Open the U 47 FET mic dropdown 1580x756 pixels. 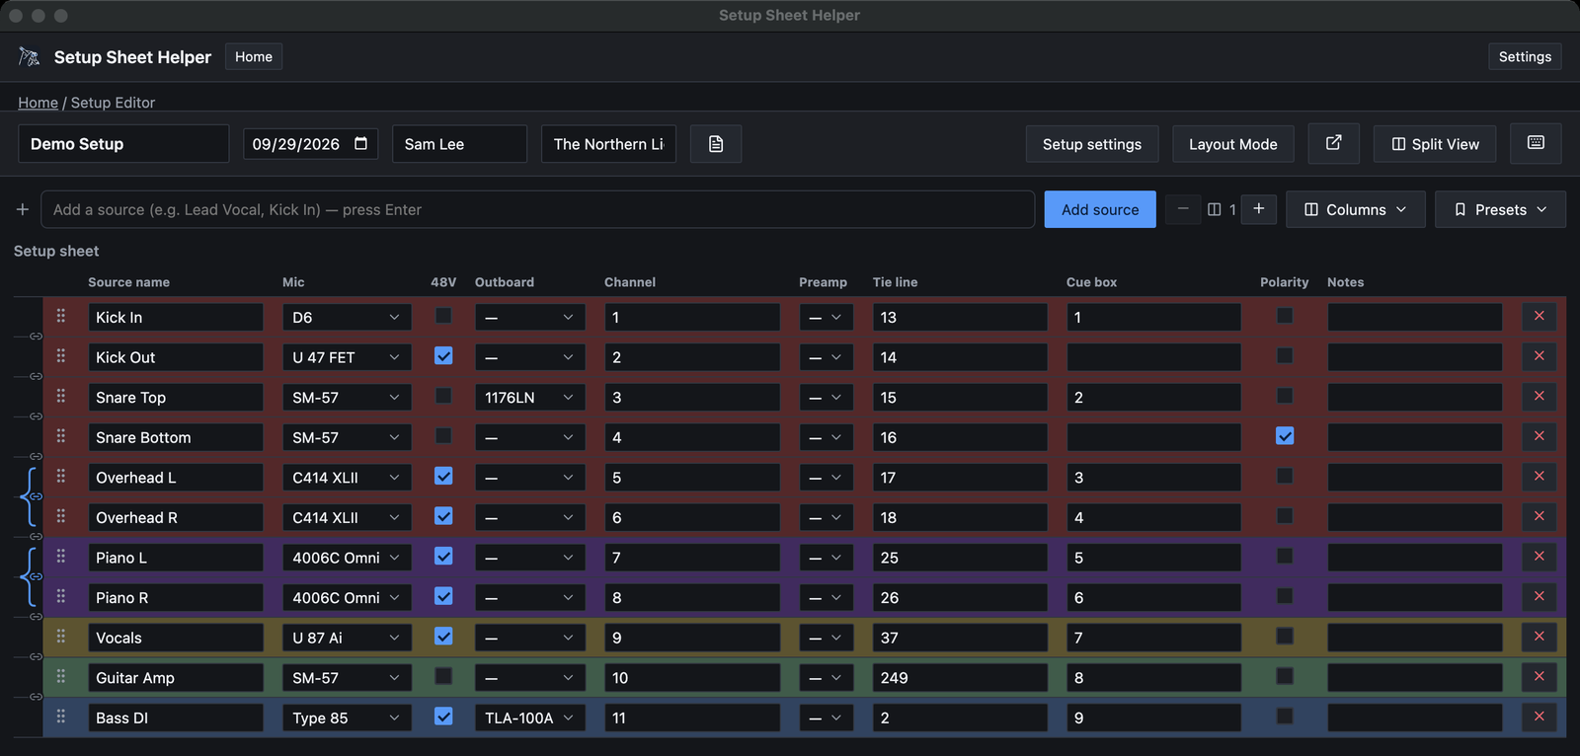coord(347,357)
